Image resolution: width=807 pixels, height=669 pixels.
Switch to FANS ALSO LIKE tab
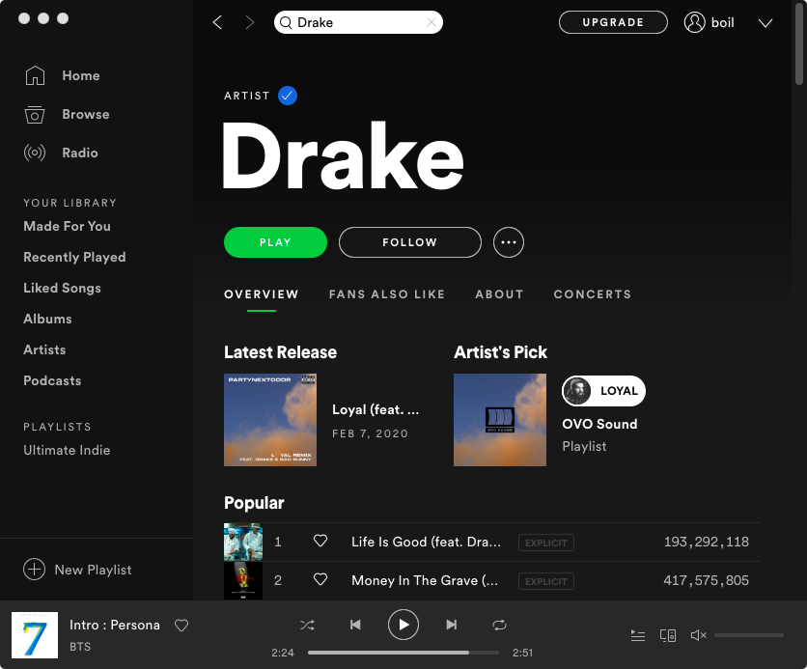pos(387,294)
